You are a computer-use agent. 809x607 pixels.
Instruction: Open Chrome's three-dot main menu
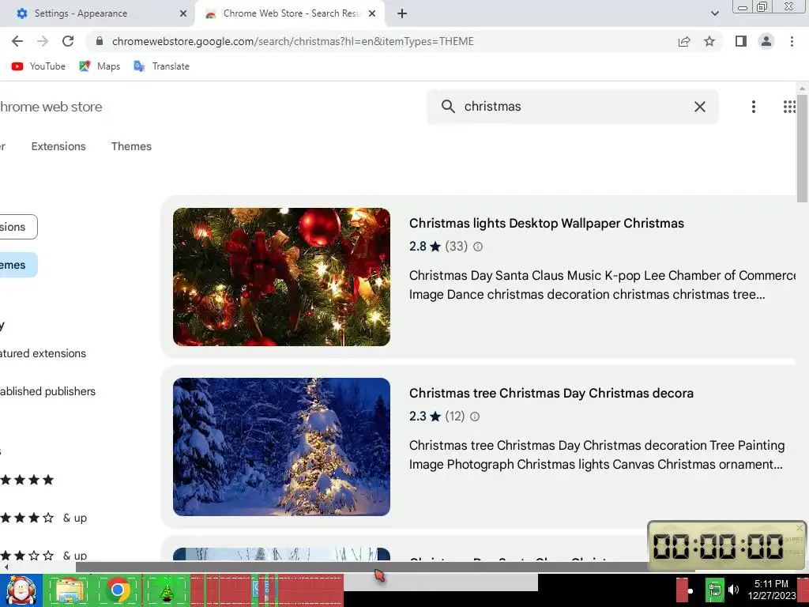pyautogui.click(x=792, y=41)
